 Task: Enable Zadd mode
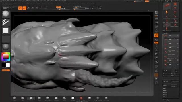tap(58, 7)
